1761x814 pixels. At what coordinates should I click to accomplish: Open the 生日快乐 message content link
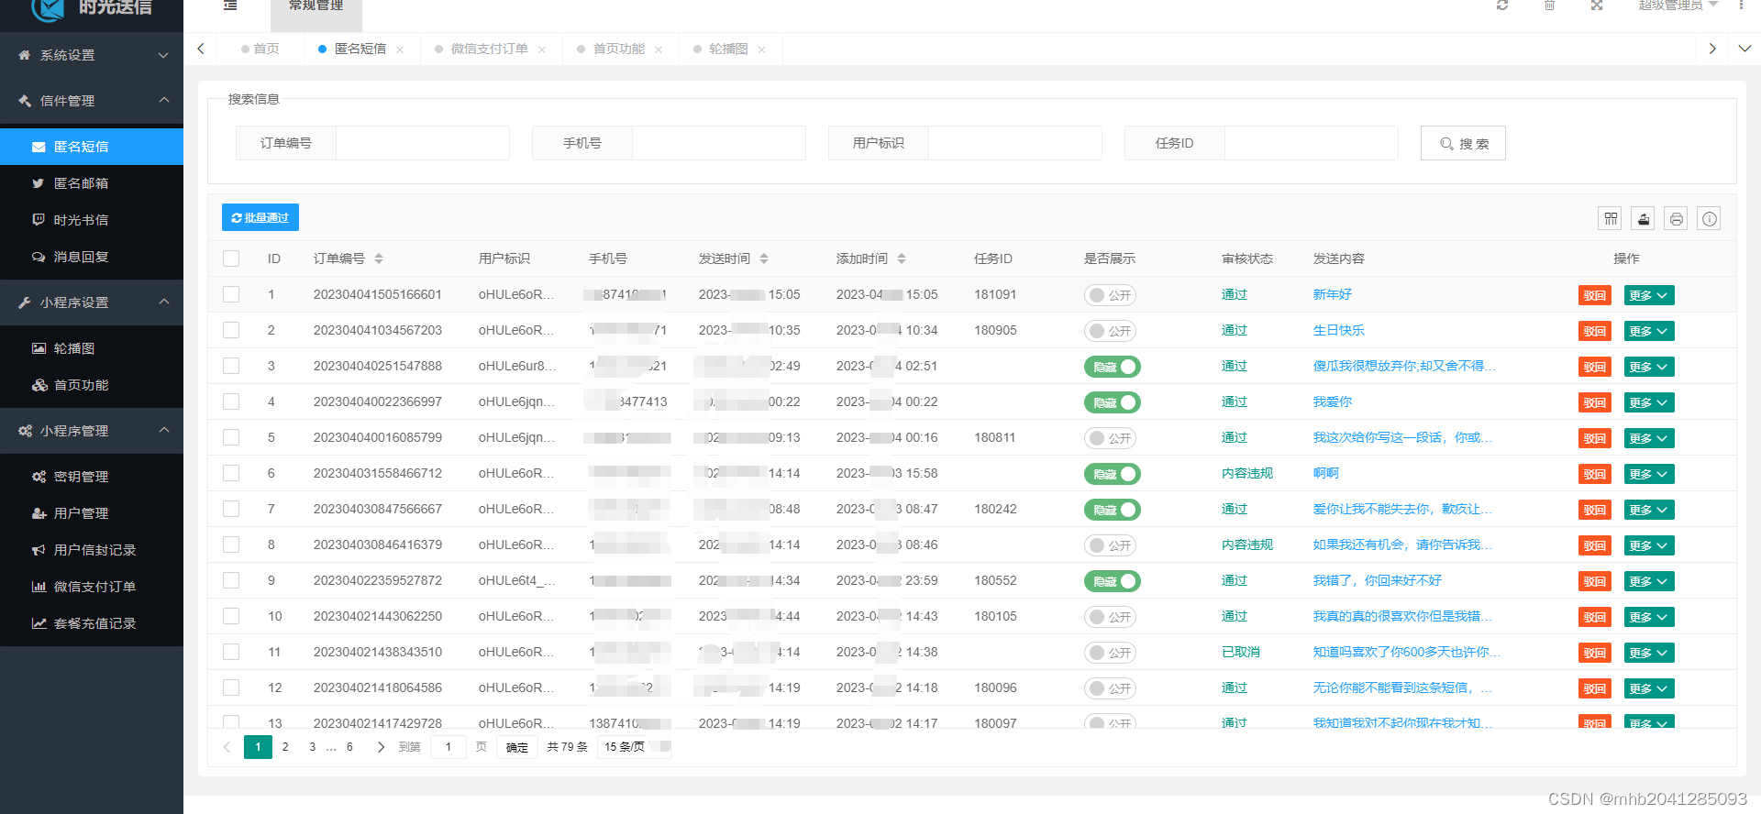(x=1339, y=330)
